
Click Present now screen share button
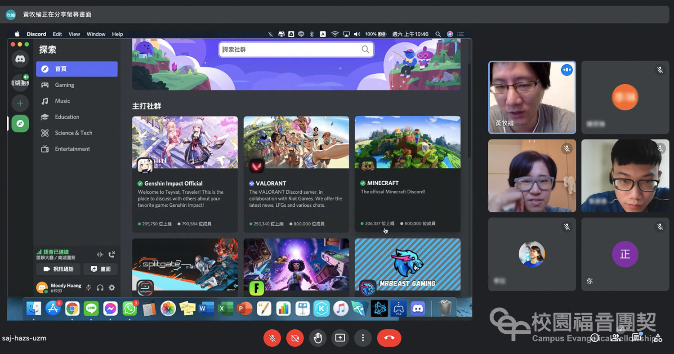click(x=340, y=338)
